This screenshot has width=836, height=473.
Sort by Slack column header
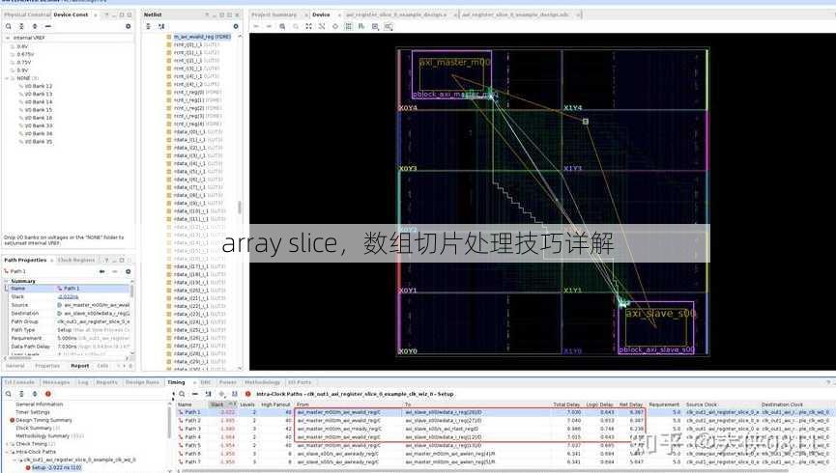tap(220, 404)
